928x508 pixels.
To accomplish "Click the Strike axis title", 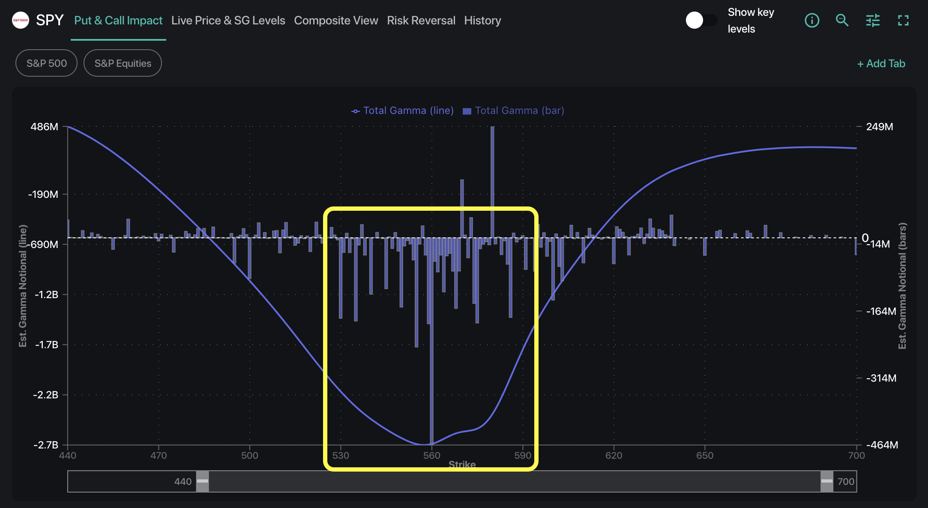I will 462,464.
